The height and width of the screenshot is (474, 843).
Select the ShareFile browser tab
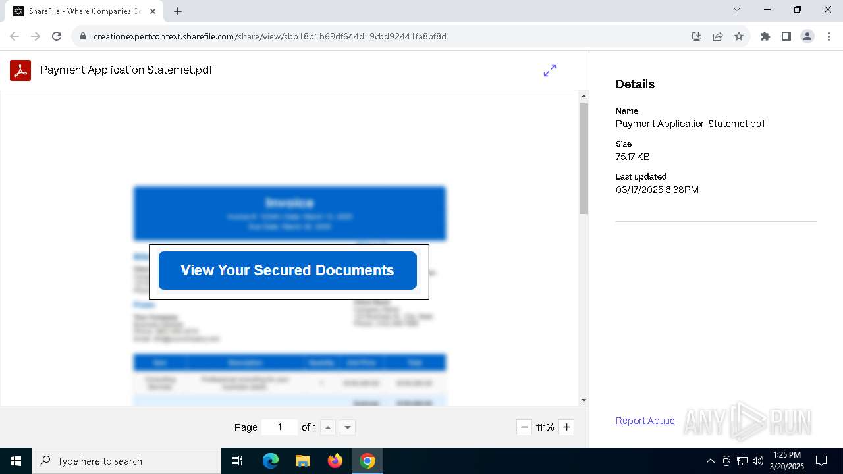pos(84,11)
